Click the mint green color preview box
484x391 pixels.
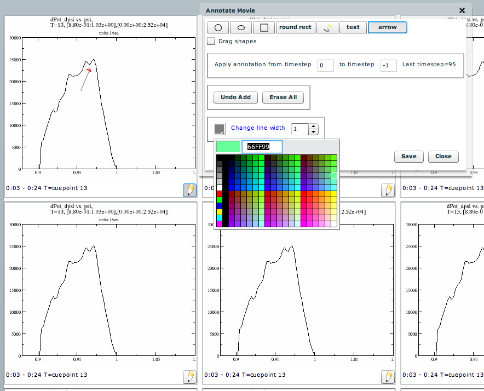tap(228, 147)
